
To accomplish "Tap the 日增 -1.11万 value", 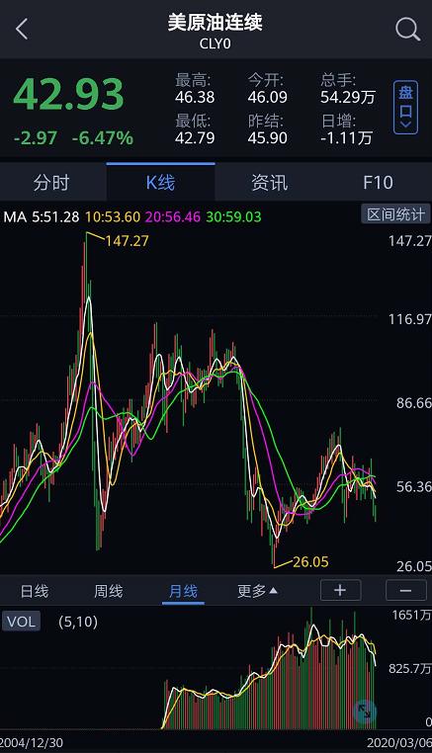I will (346, 138).
